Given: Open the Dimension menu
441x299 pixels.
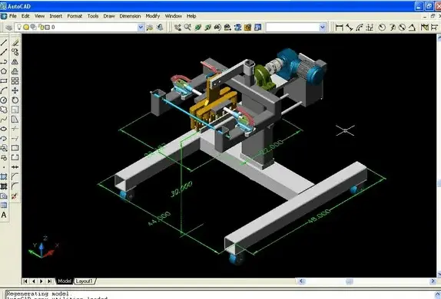Looking at the screenshot, I should (x=130, y=16).
